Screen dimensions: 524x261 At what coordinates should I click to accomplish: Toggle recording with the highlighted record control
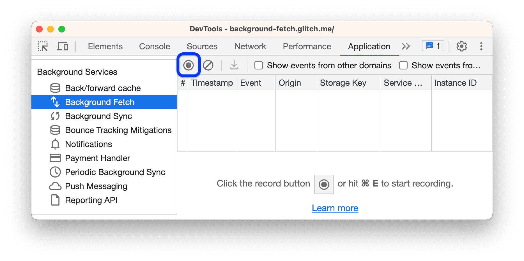click(x=189, y=65)
